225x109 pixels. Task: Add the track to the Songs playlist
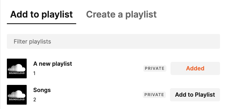pos(195,95)
